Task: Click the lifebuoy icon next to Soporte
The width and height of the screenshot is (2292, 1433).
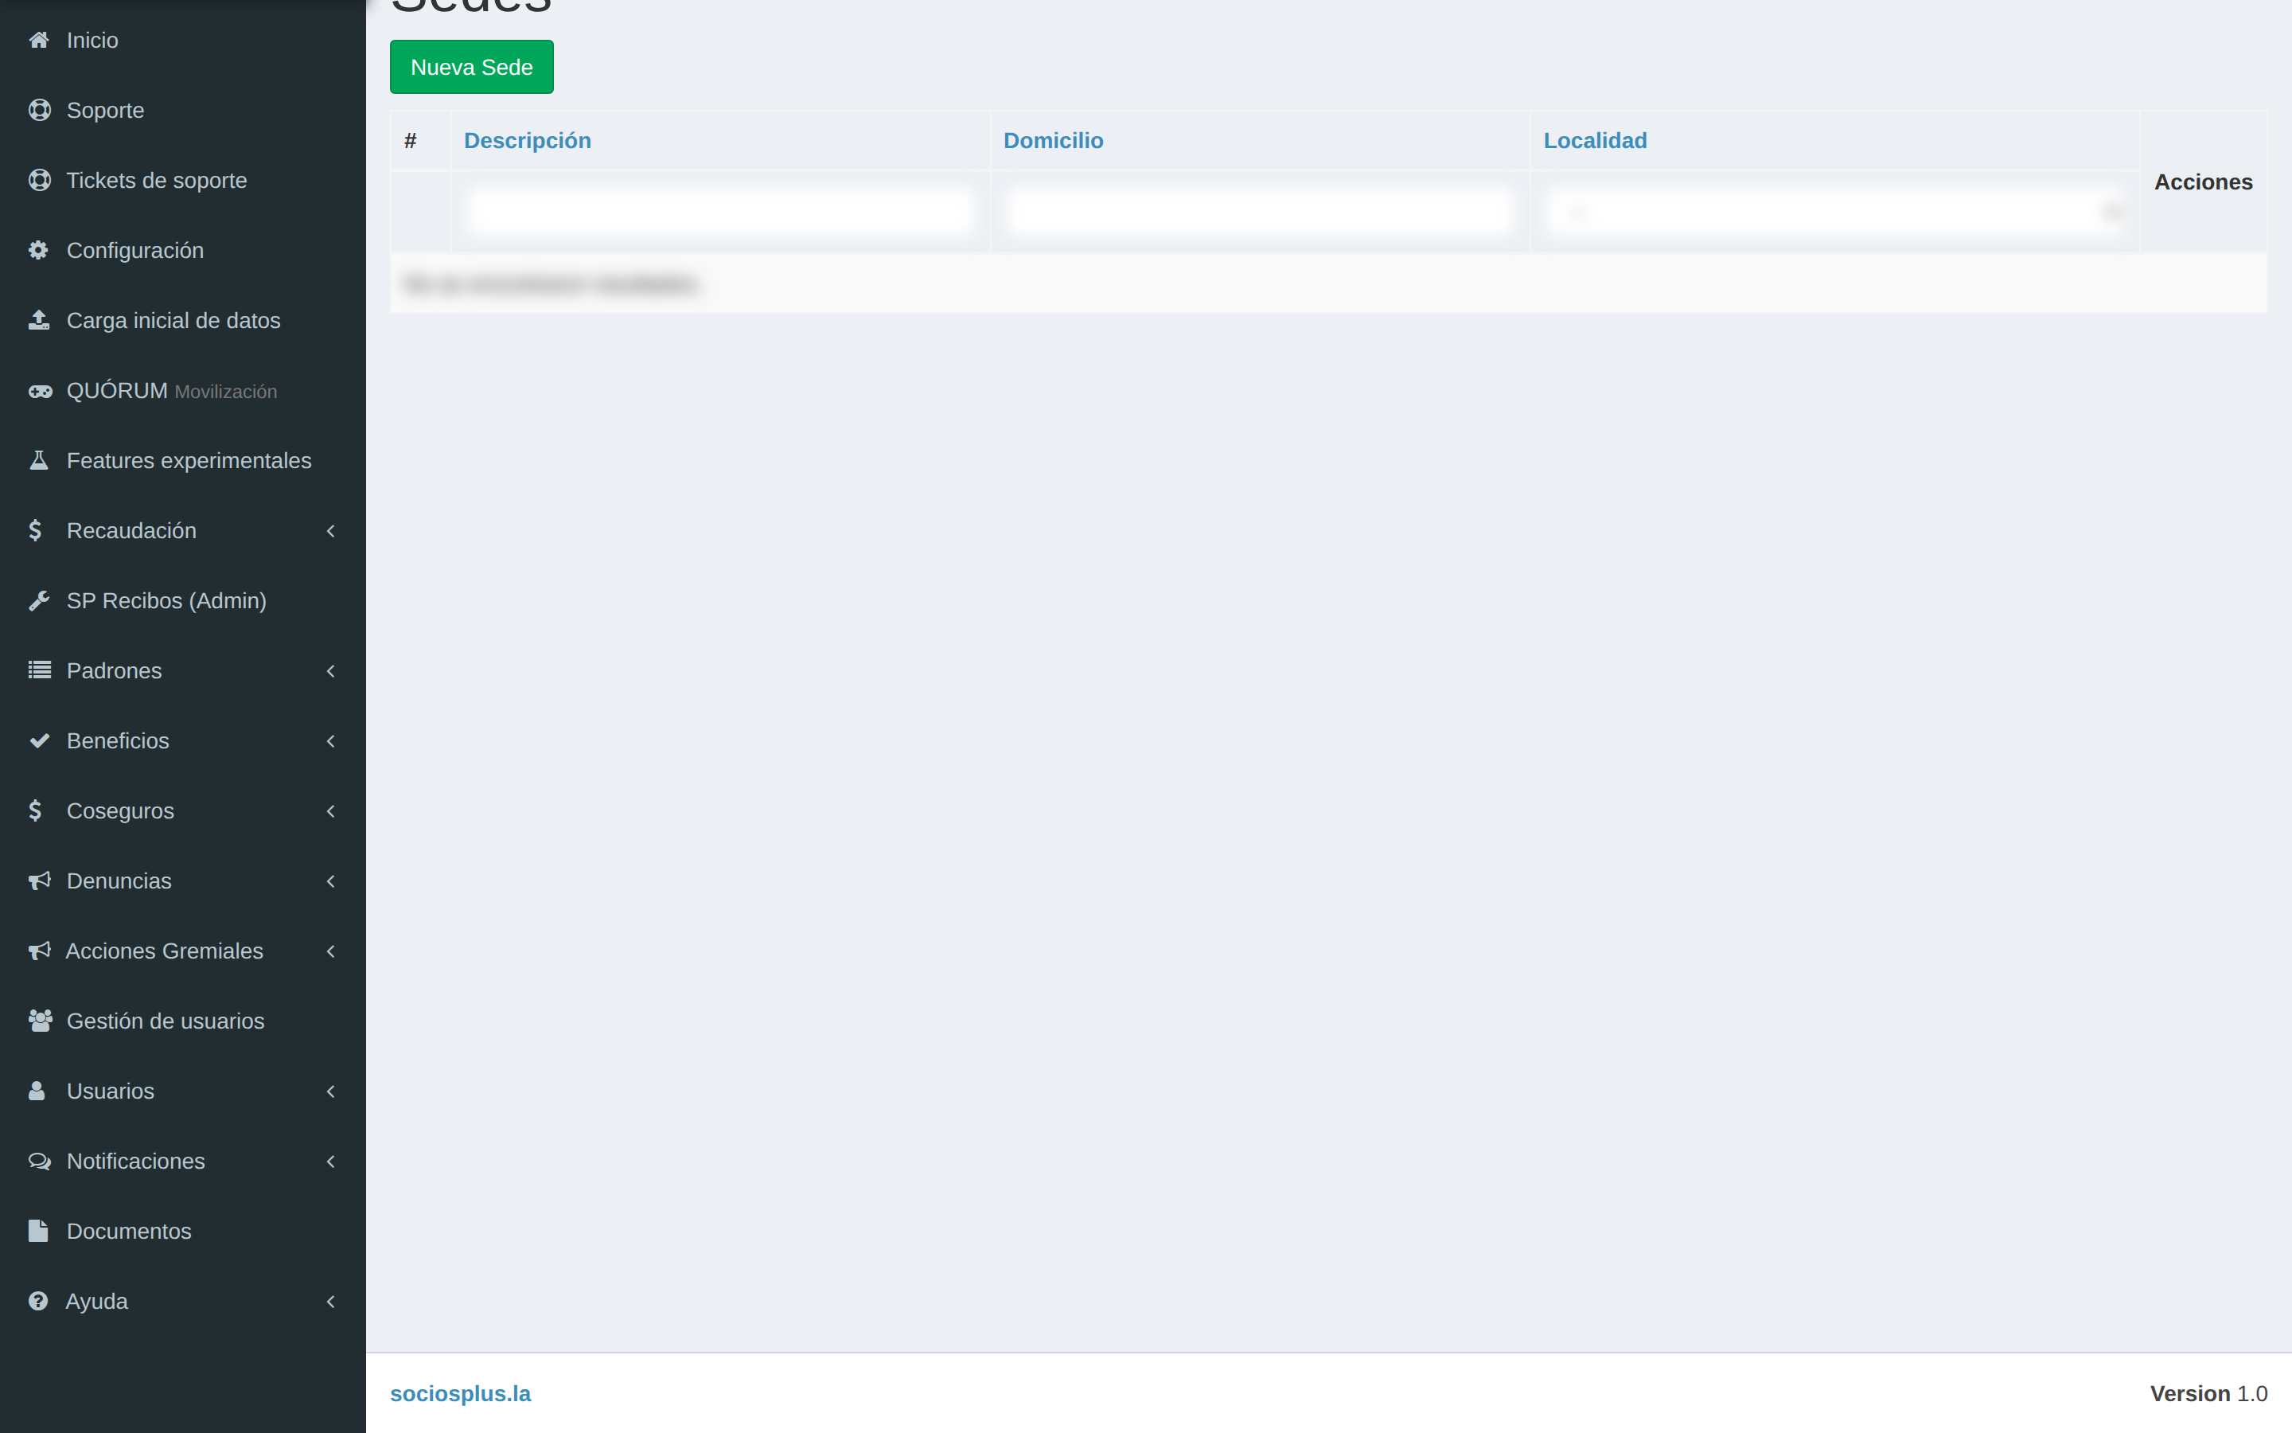Action: pyautogui.click(x=39, y=110)
